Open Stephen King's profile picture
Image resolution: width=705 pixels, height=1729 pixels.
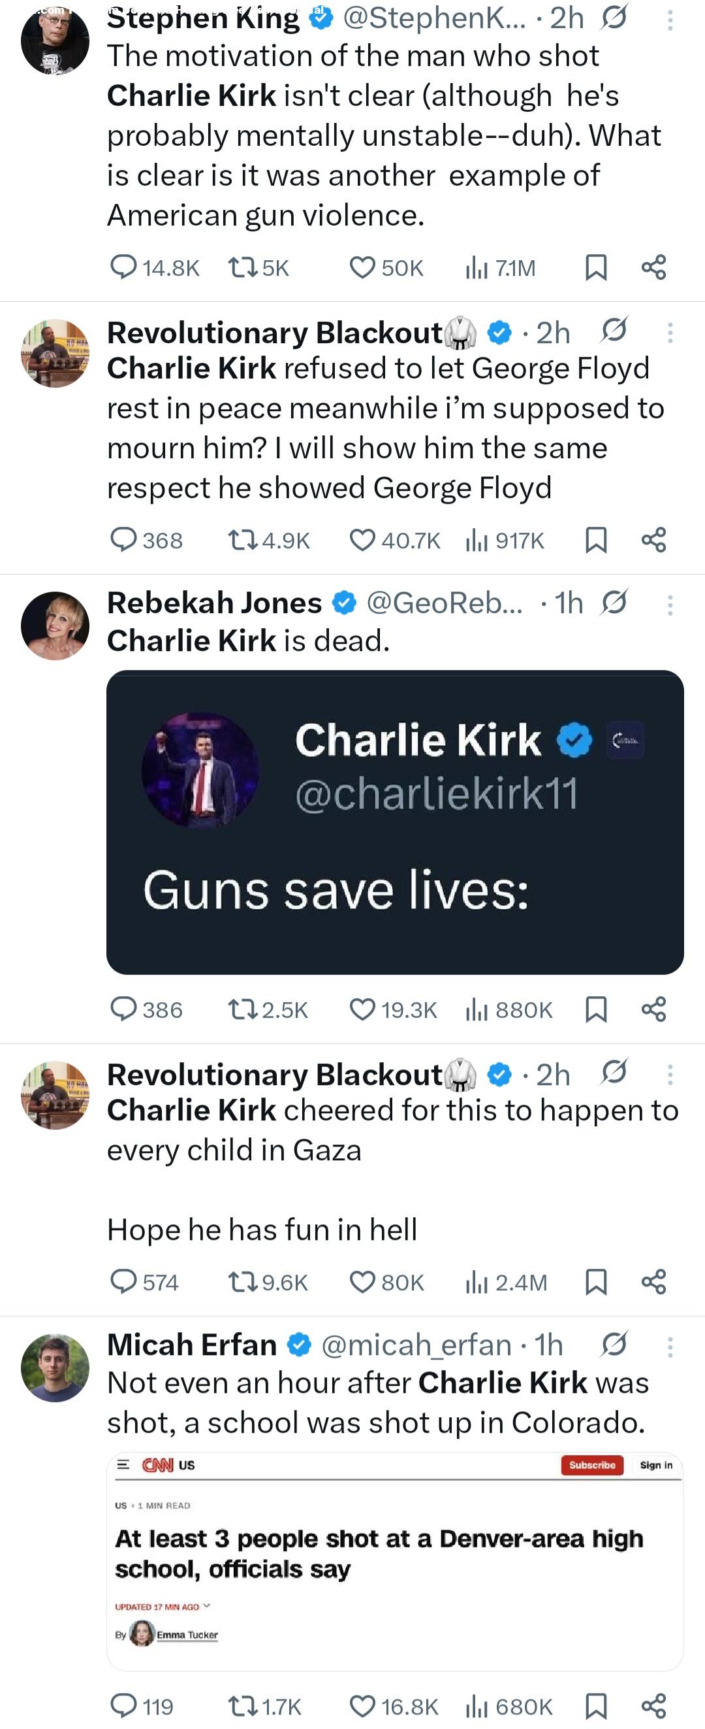coord(55,41)
